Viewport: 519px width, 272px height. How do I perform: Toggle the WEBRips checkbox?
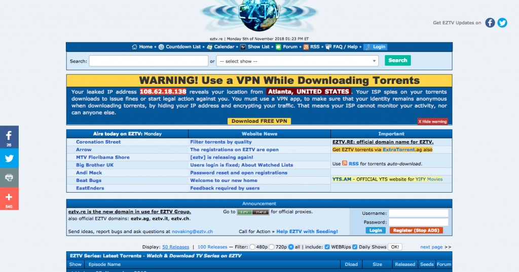pos(327,247)
